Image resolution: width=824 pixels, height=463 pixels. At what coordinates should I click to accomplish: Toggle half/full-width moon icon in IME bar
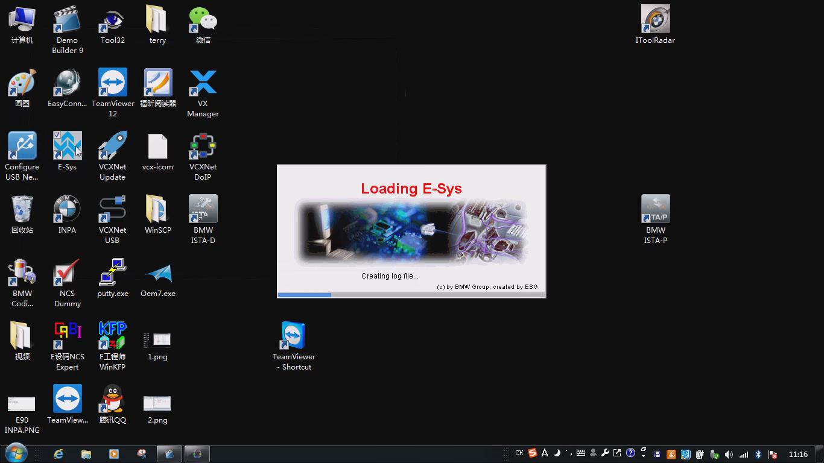(x=557, y=453)
